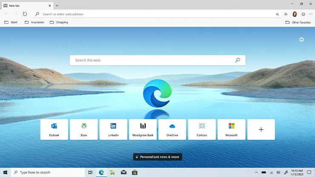Screen dimensions: 315x177
Task: Click the Search the web box
Action: coord(153,60)
